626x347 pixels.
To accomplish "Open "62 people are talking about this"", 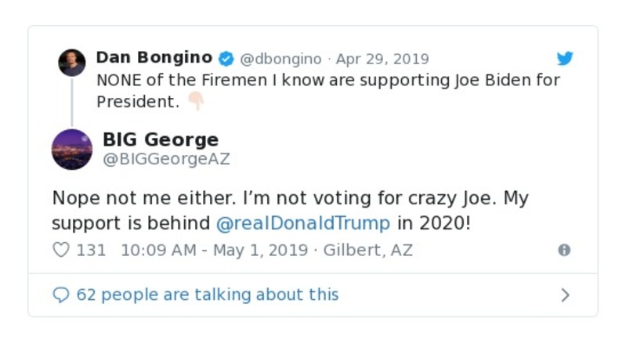I will coord(208,295).
